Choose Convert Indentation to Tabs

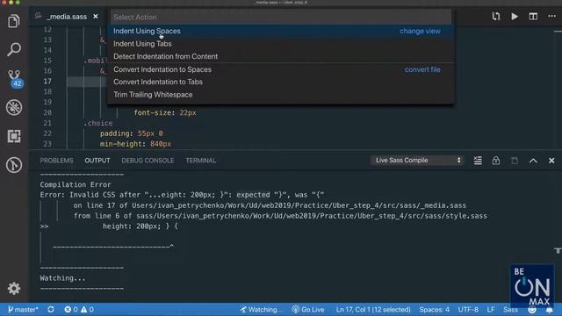[281, 82]
